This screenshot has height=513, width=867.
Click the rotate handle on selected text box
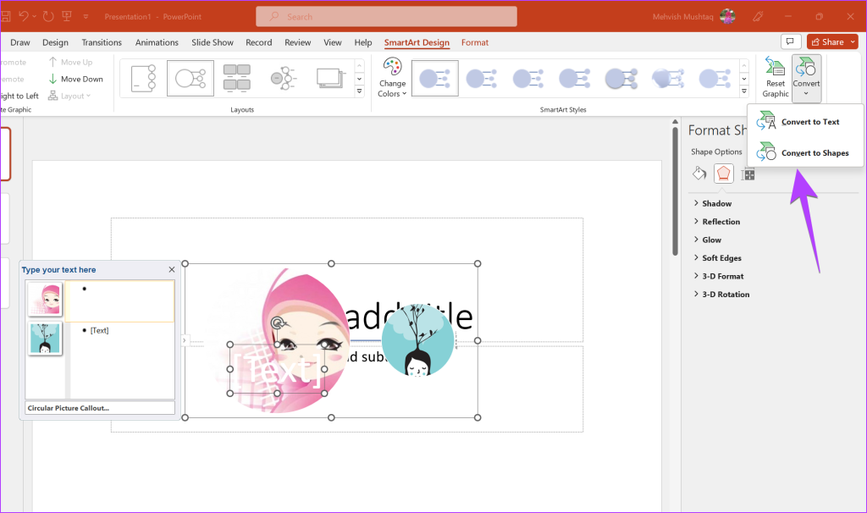click(x=278, y=323)
